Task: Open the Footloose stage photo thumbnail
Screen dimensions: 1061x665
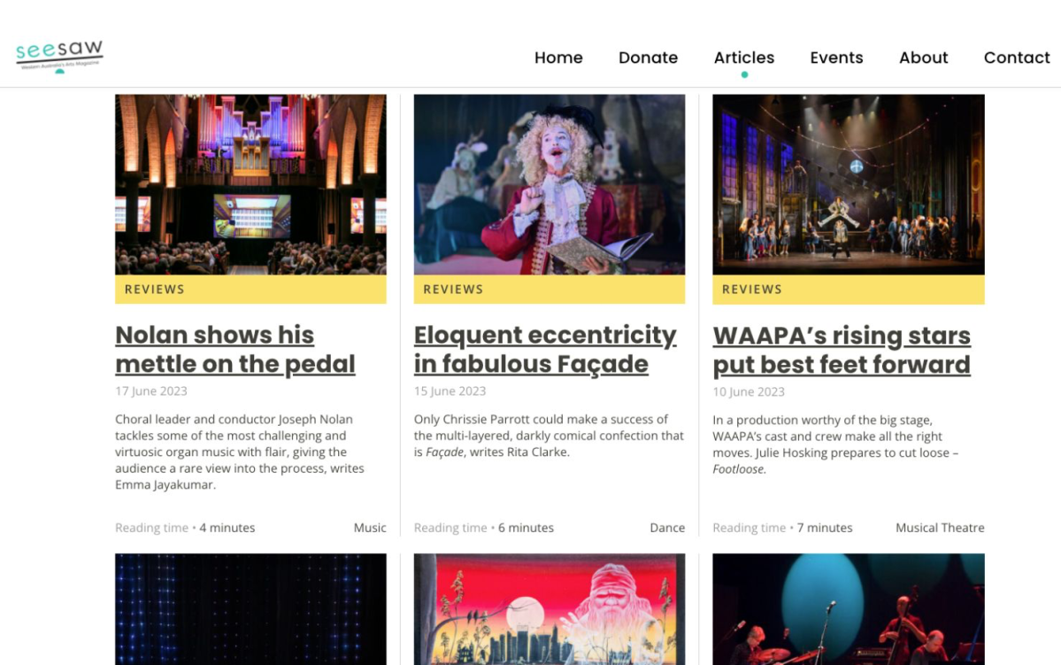Action: 849,184
